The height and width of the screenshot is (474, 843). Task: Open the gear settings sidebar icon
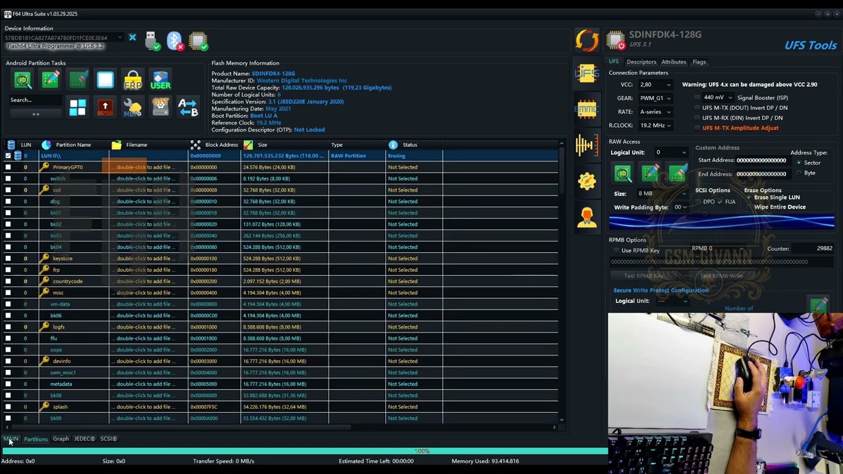tap(587, 181)
